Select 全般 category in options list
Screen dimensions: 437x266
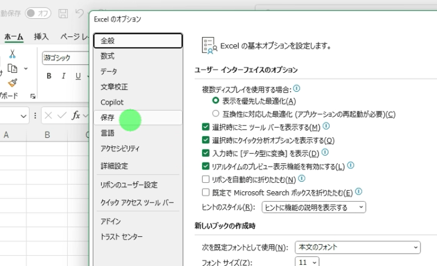coord(138,40)
